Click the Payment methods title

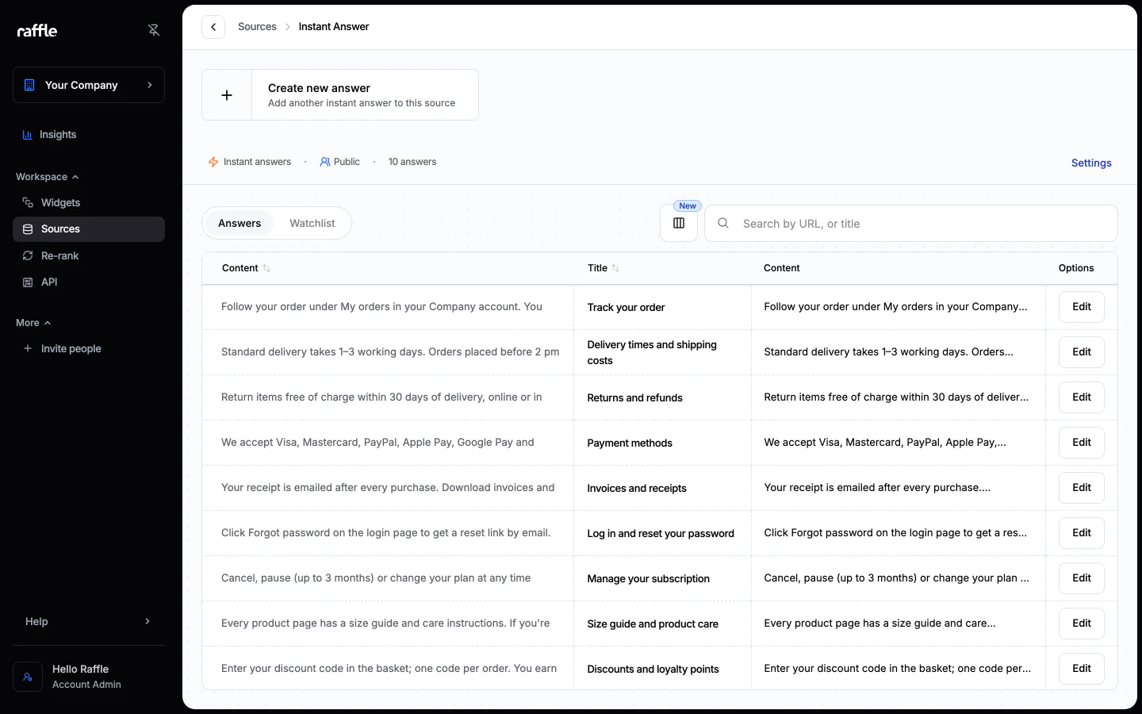pos(630,443)
